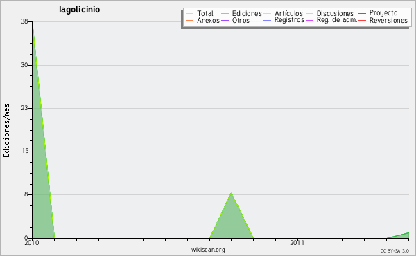Select the Artículos legend label

click(288, 13)
